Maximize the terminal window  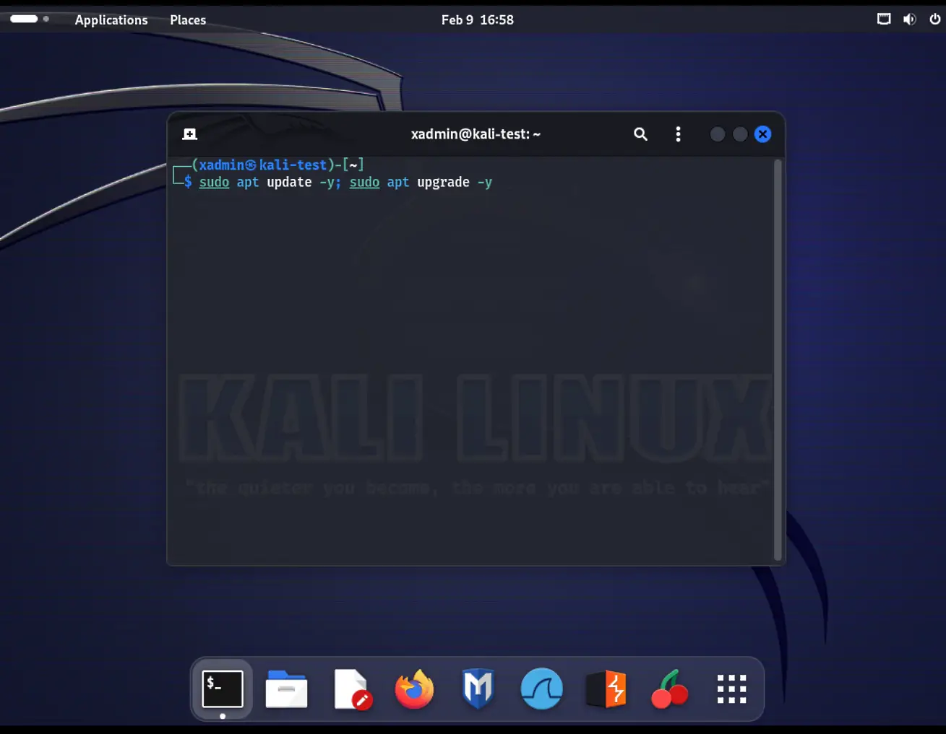[x=740, y=134]
